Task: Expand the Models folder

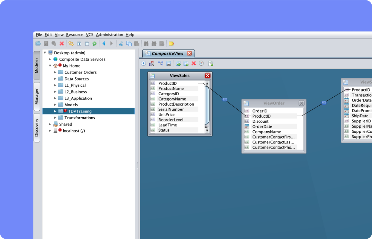Action: (x=55, y=105)
